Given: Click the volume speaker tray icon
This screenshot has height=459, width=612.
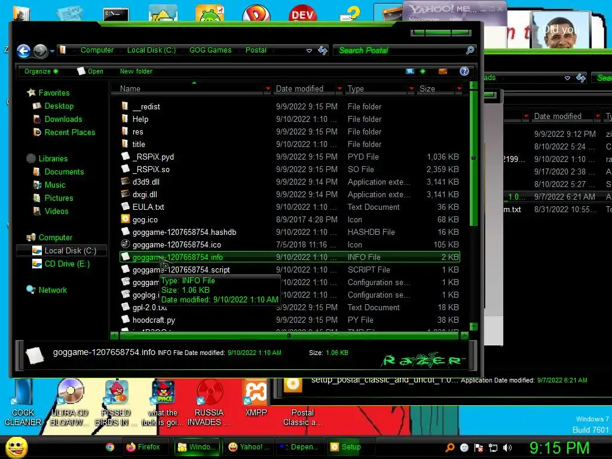Looking at the screenshot, I should tap(507, 448).
